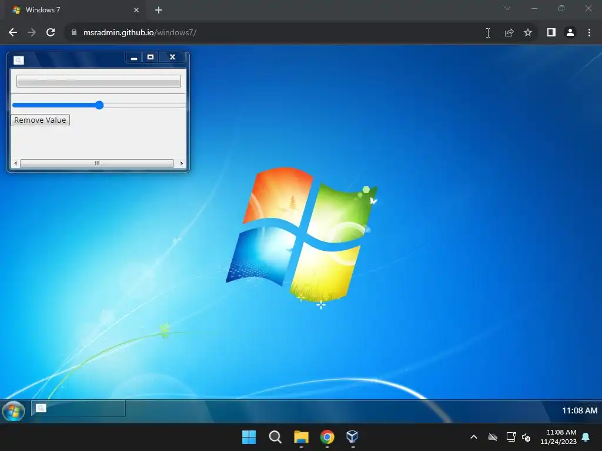
Task: Click the horizontal scrollbar thumb in small window
Action: coord(97,163)
